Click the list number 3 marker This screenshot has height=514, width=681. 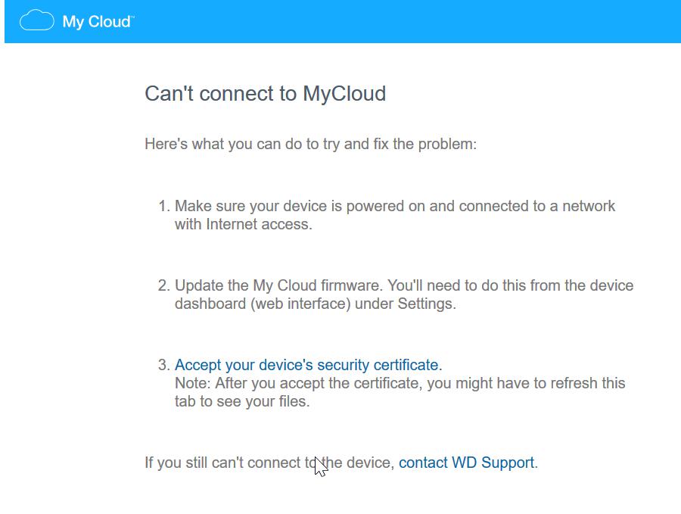click(163, 366)
